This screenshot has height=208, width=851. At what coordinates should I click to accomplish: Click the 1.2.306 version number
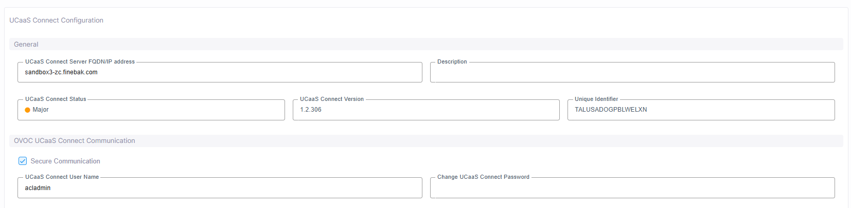[x=311, y=110]
